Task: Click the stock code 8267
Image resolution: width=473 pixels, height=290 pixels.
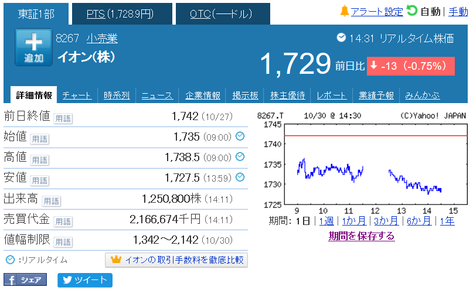Action: [x=67, y=39]
